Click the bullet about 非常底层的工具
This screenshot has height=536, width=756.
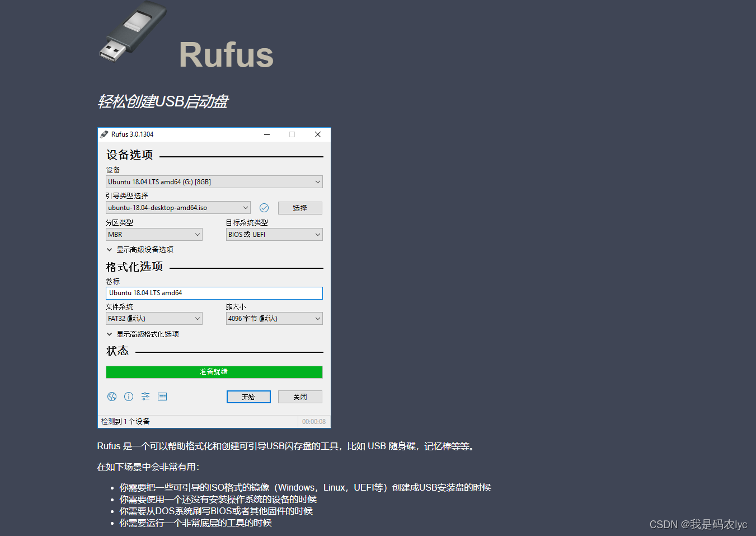click(x=196, y=523)
